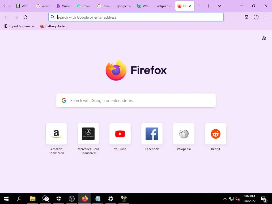Click the page center Google search box
The height and width of the screenshot is (204, 272).
point(136,100)
